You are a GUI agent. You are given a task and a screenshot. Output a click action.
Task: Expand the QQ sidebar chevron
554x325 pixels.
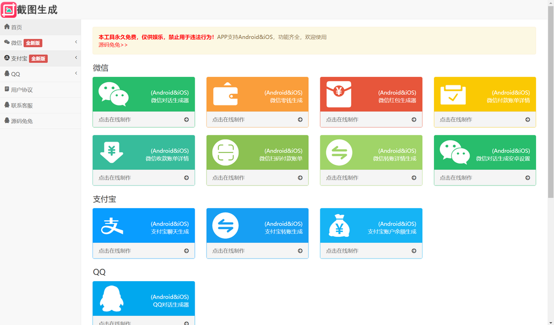pyautogui.click(x=76, y=73)
